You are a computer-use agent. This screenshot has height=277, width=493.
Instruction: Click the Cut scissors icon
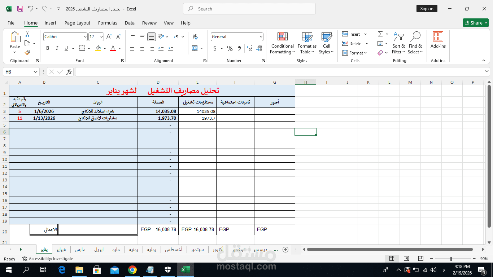(x=27, y=34)
